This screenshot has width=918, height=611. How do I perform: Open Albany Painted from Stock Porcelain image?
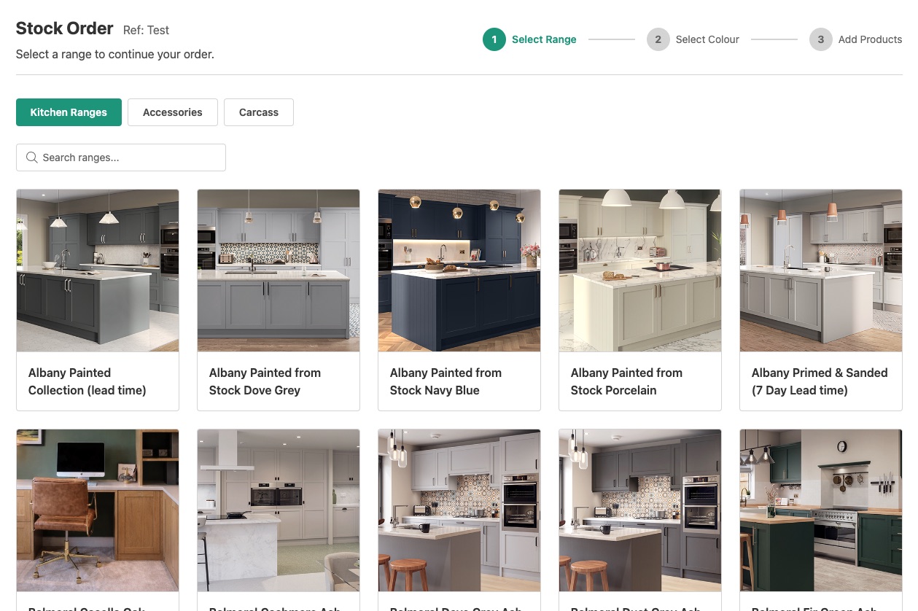(640, 271)
